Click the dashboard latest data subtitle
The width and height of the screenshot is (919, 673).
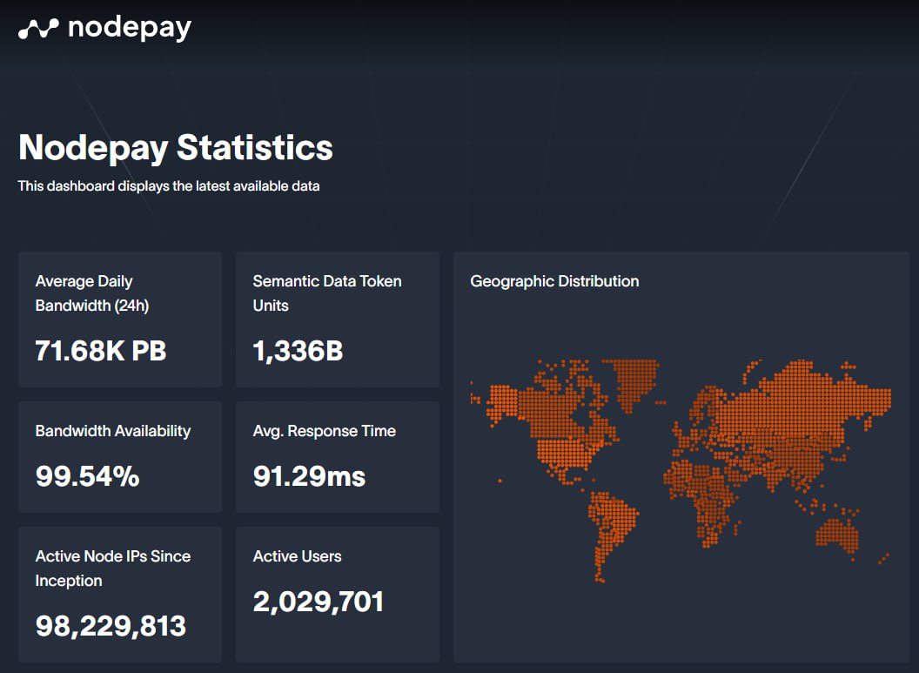(169, 185)
